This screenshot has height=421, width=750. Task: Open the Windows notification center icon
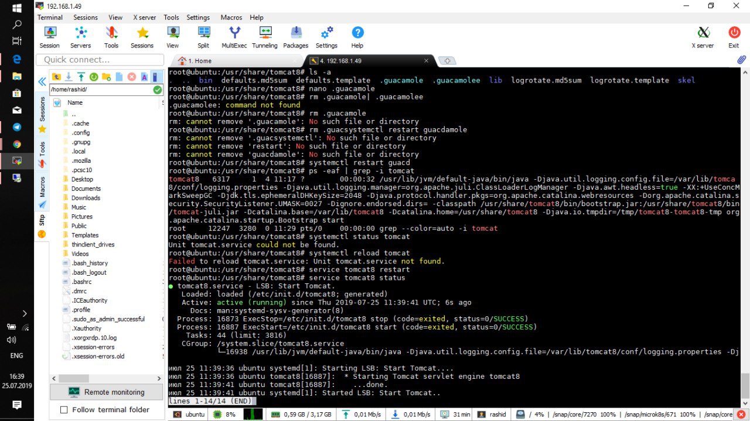[17, 405]
